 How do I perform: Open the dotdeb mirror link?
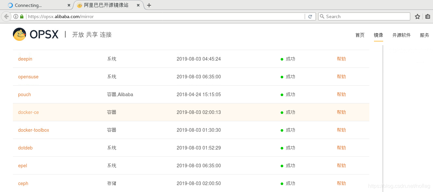(25, 148)
